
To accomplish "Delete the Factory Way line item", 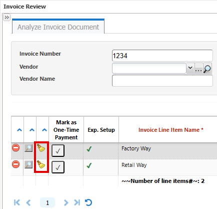I will (16, 148).
